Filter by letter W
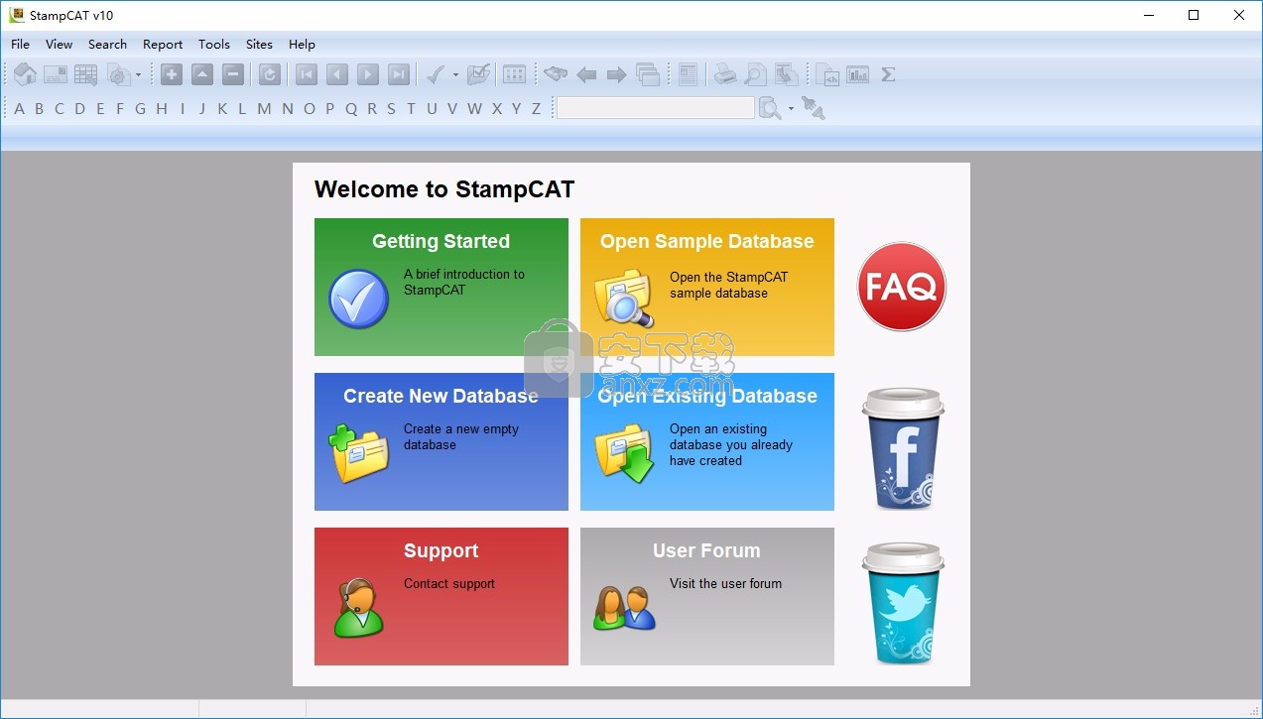Image resolution: width=1263 pixels, height=719 pixels. click(x=474, y=109)
